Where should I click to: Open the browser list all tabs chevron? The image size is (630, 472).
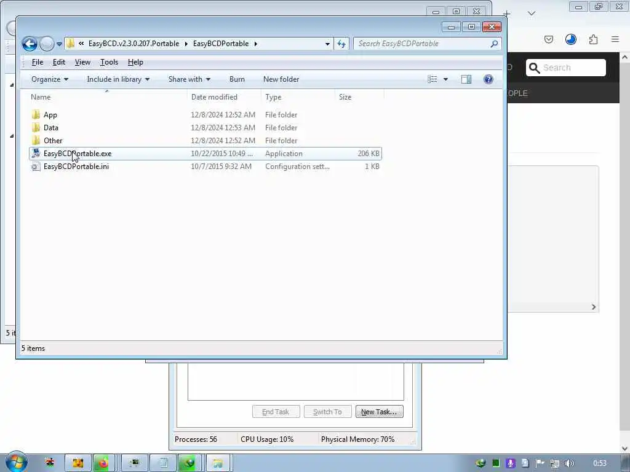[x=531, y=14]
